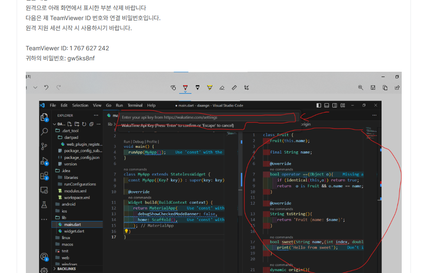Refresh the Explorer file tree
The height and width of the screenshot is (273, 428).
tap(84, 124)
